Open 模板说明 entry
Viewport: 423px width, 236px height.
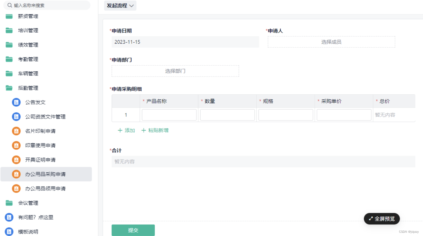click(x=28, y=231)
